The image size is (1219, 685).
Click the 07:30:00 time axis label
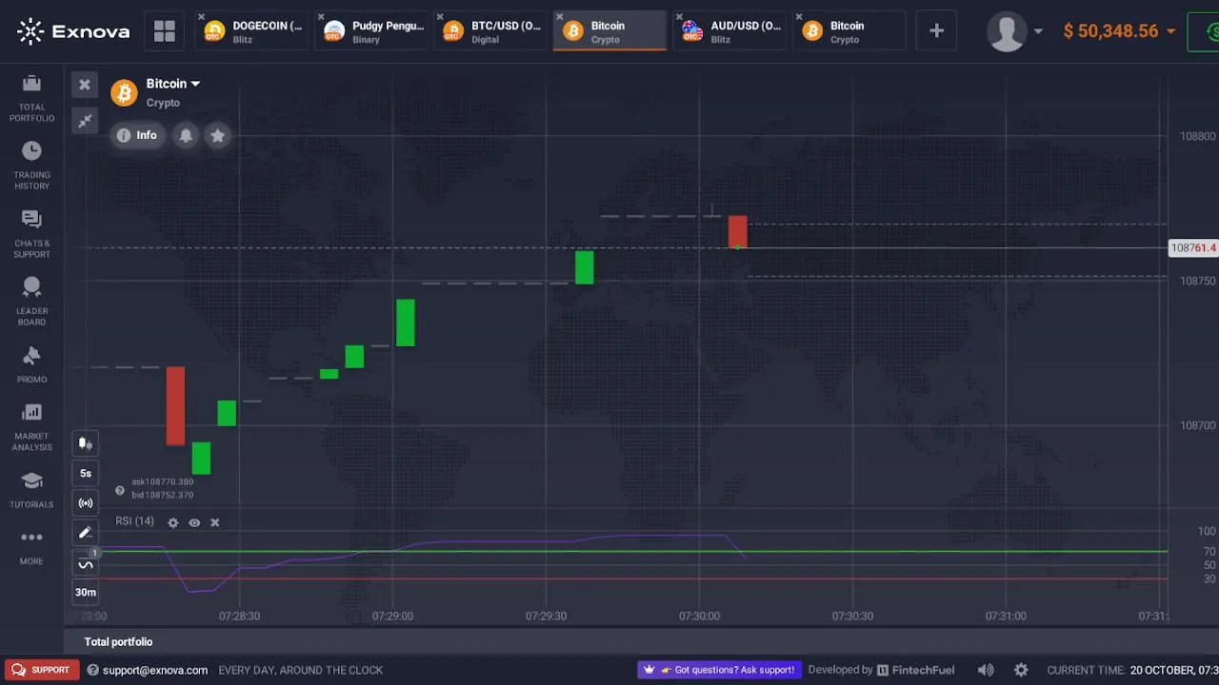point(699,616)
